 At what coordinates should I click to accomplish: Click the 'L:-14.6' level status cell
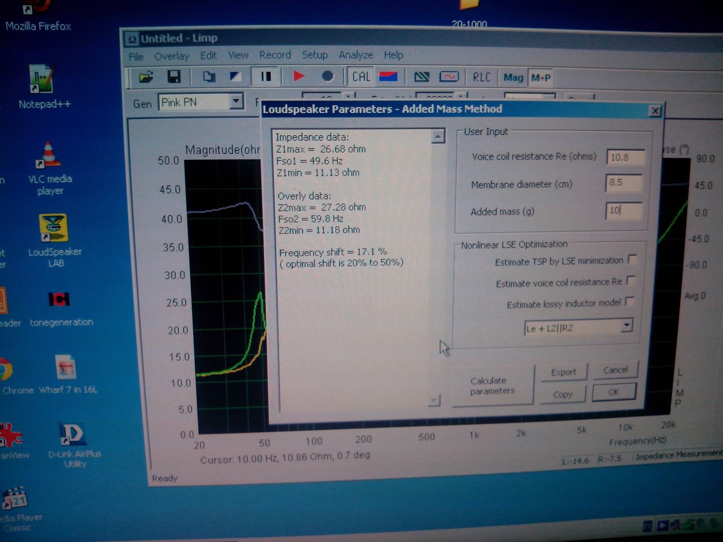pyautogui.click(x=576, y=461)
